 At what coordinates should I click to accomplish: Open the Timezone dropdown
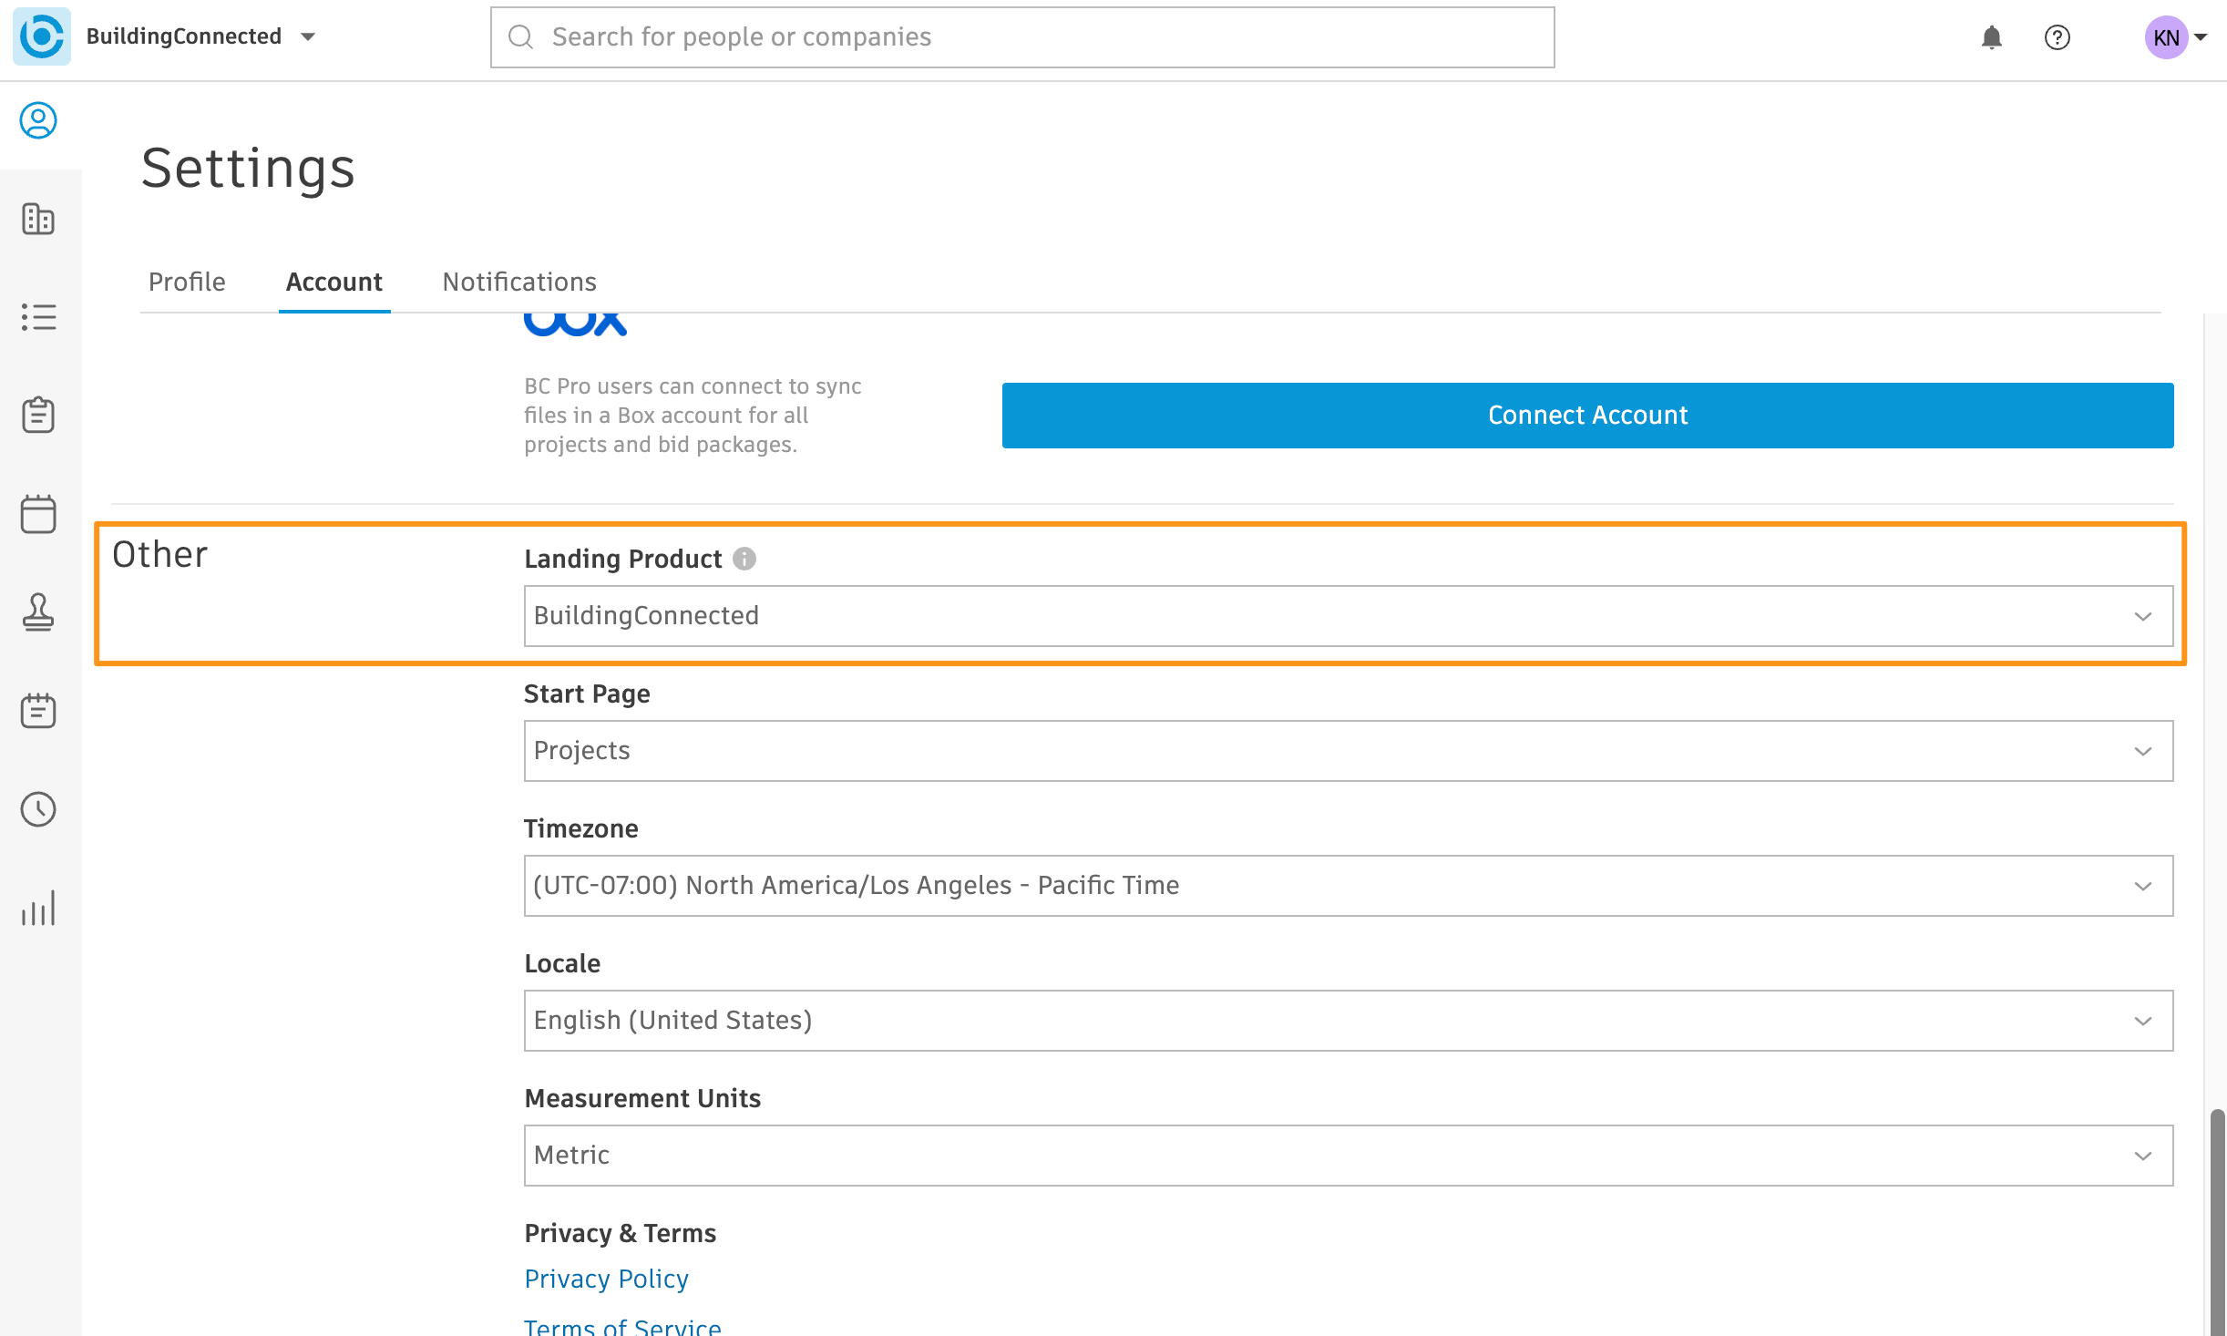[1349, 886]
